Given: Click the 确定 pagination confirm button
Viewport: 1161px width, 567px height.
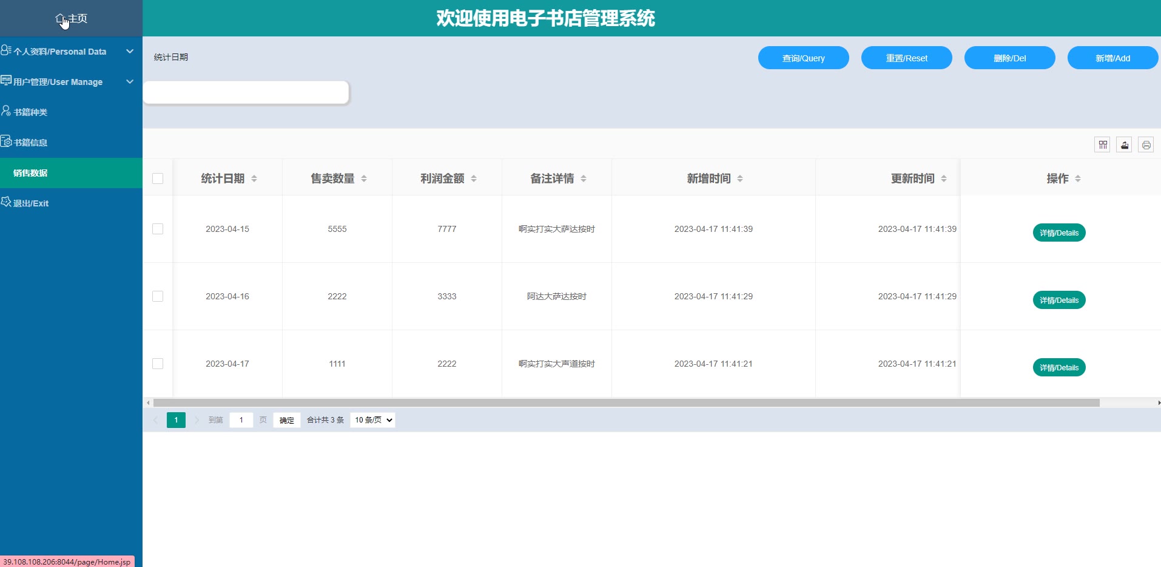Looking at the screenshot, I should coord(287,420).
